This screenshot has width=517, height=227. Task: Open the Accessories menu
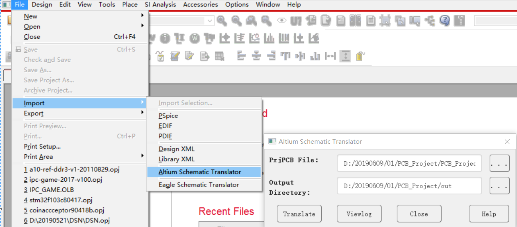click(x=200, y=4)
